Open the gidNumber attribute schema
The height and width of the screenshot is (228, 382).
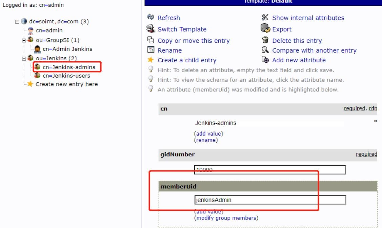pos(178,154)
